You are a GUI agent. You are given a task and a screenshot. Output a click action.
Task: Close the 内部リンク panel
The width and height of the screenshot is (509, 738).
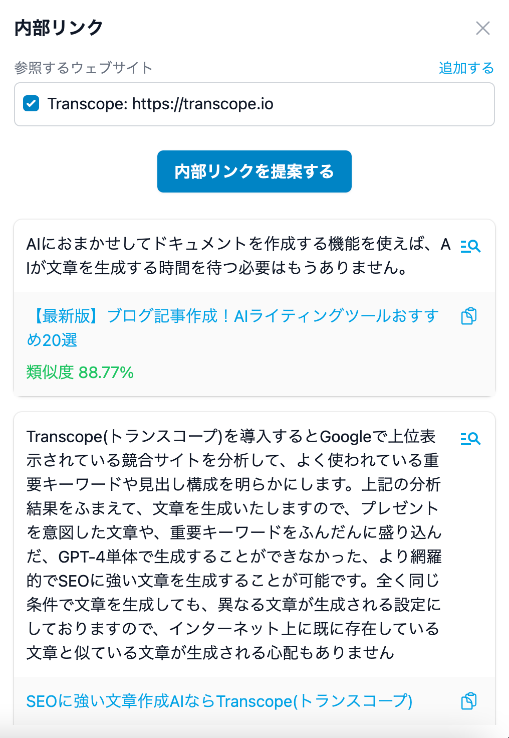tap(482, 28)
